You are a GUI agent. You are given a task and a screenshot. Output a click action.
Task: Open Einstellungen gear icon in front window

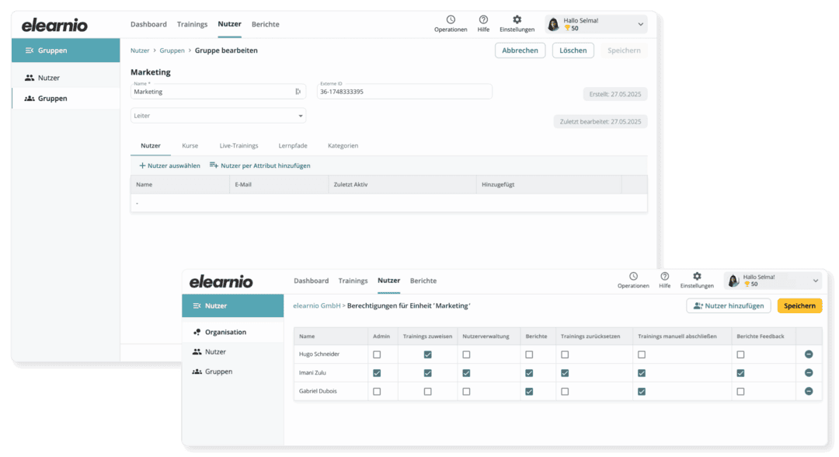(697, 276)
